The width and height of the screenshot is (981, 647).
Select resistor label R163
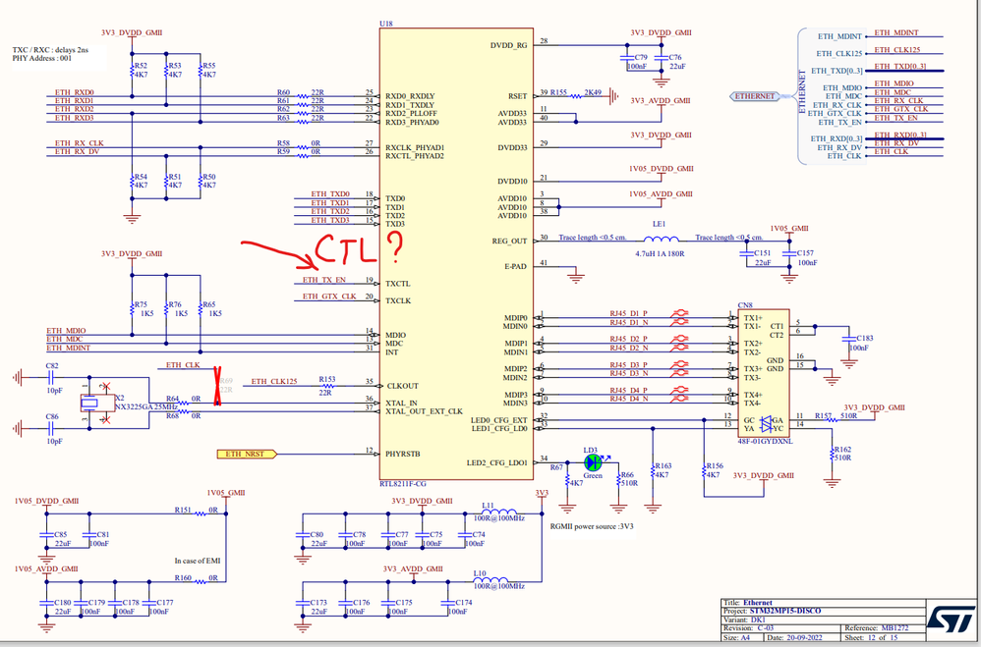click(664, 466)
